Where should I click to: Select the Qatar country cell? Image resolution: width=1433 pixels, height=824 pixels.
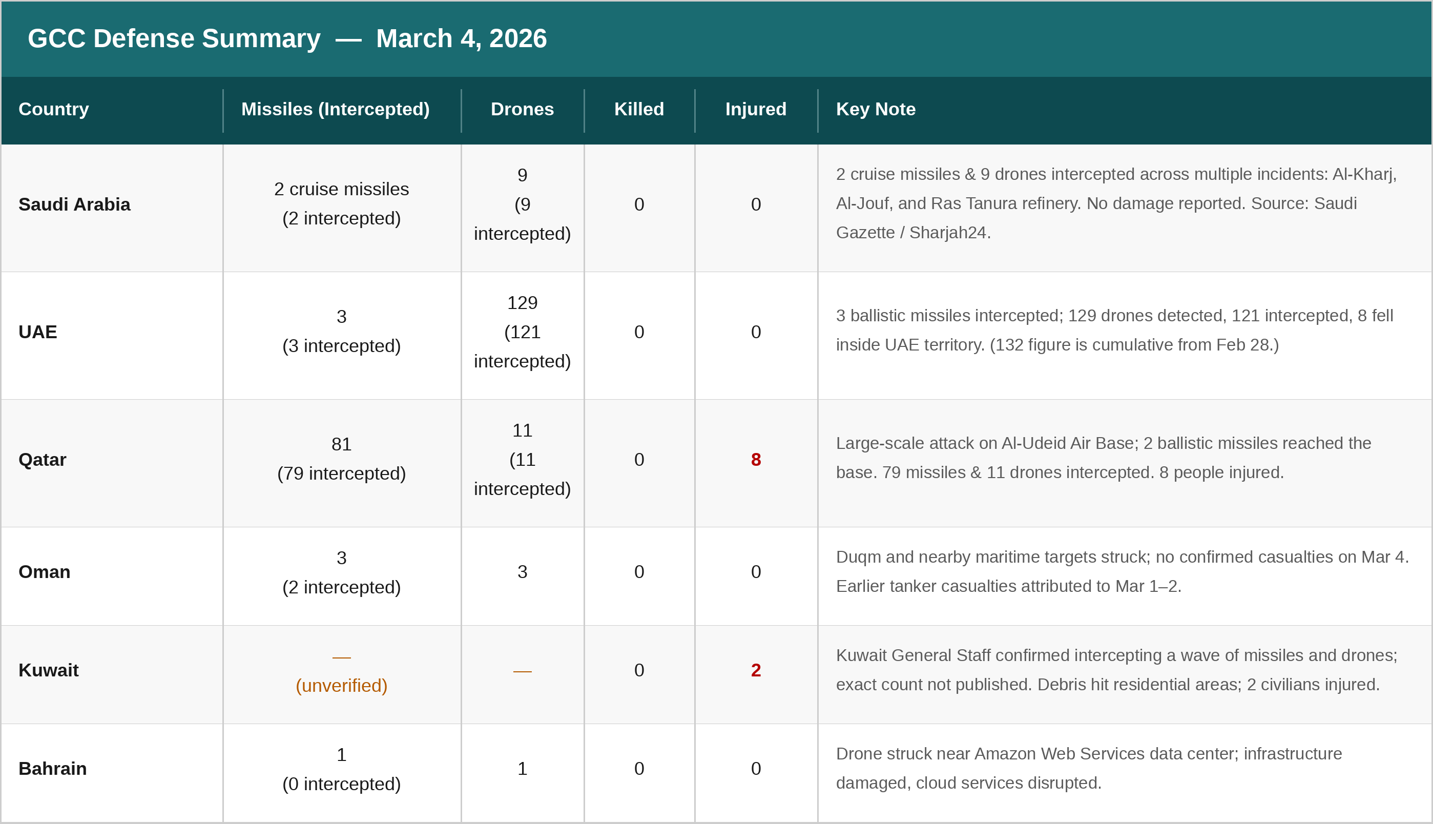point(43,460)
